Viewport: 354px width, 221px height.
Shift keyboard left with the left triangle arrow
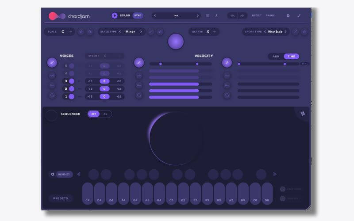tap(79, 174)
